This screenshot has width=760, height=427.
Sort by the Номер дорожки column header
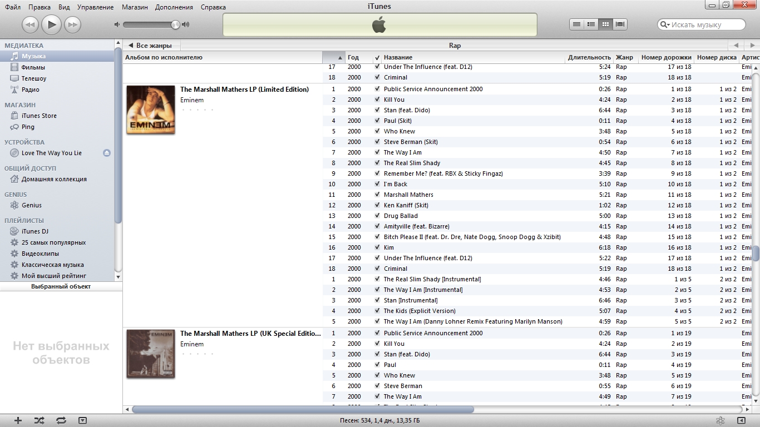pos(666,57)
